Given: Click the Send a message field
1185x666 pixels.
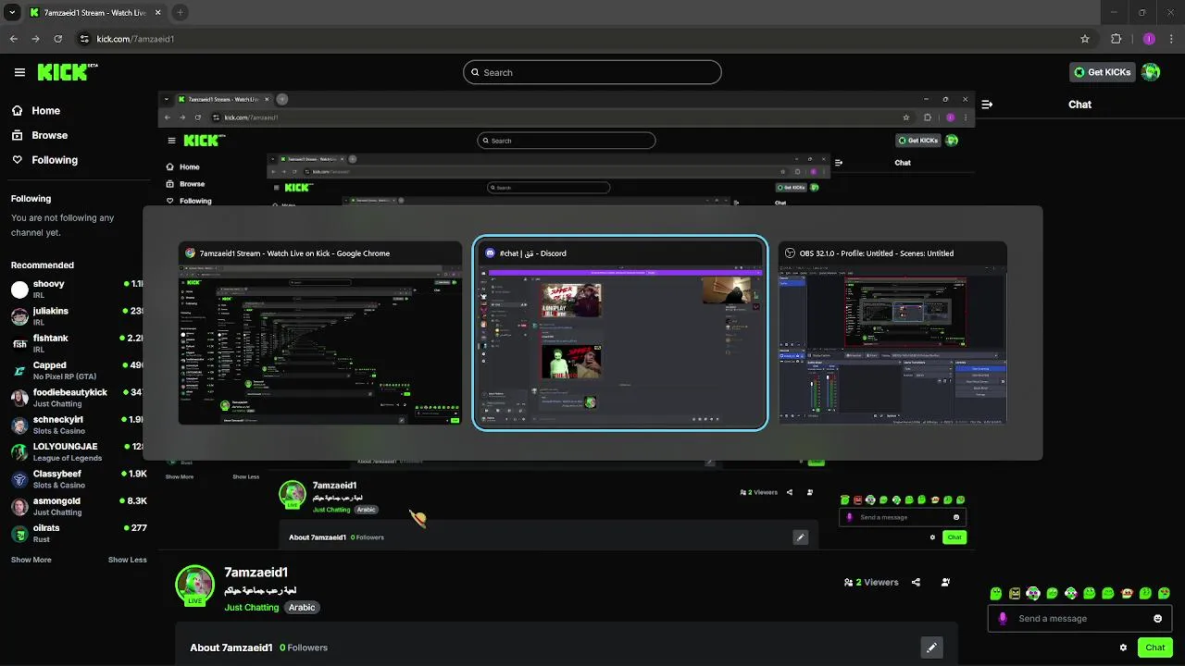Looking at the screenshot, I should 1079,619.
